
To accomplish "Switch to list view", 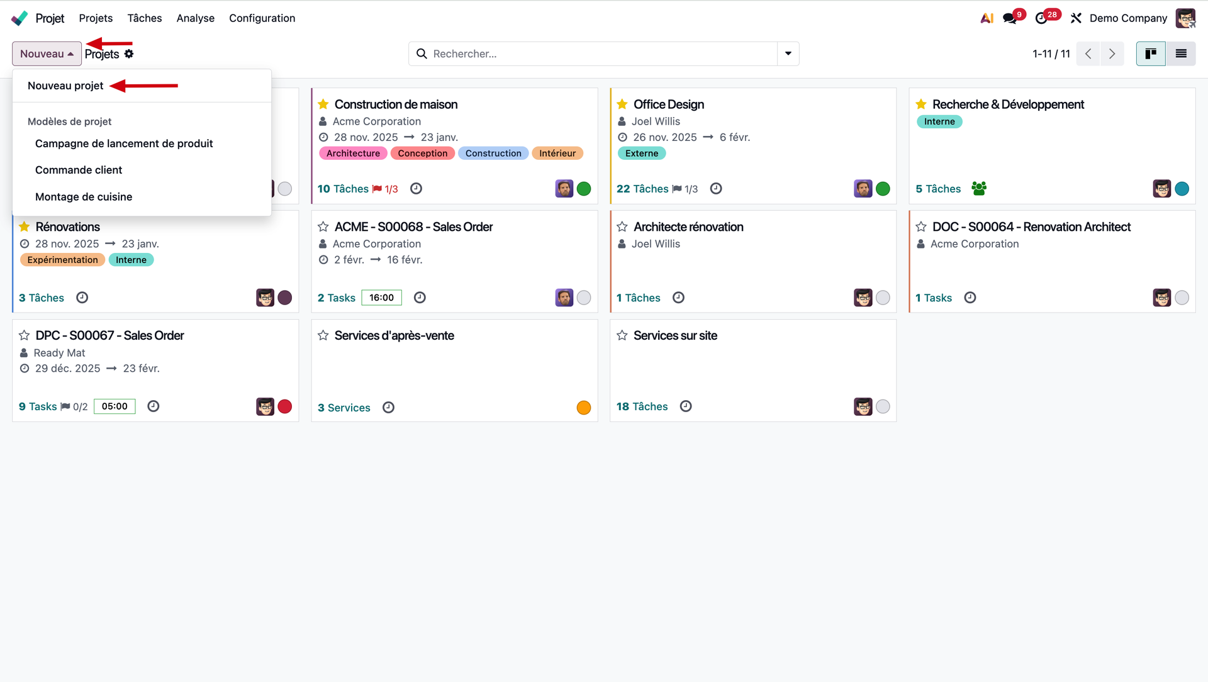I will [1181, 53].
